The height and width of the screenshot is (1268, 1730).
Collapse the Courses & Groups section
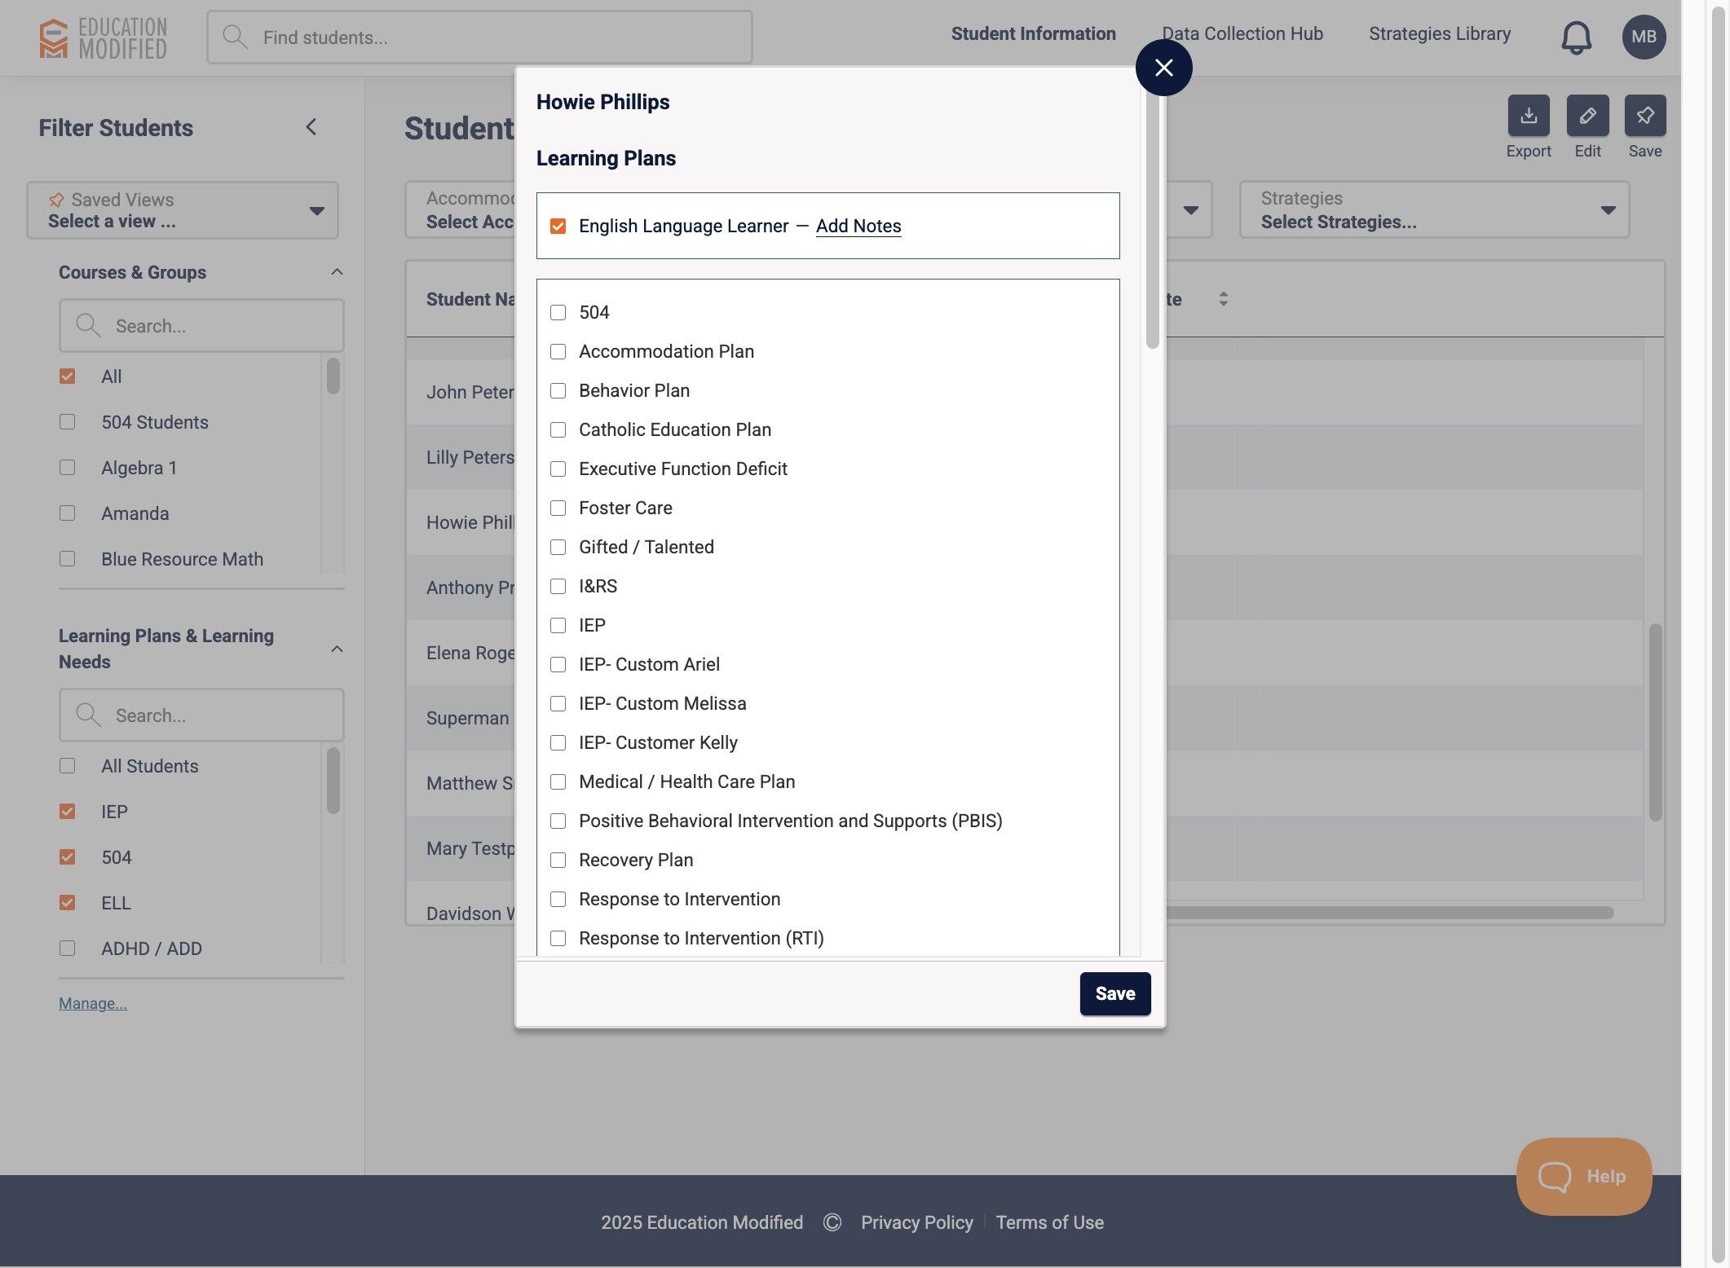(x=337, y=272)
